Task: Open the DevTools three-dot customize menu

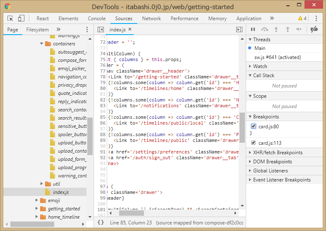Action: click(316, 19)
